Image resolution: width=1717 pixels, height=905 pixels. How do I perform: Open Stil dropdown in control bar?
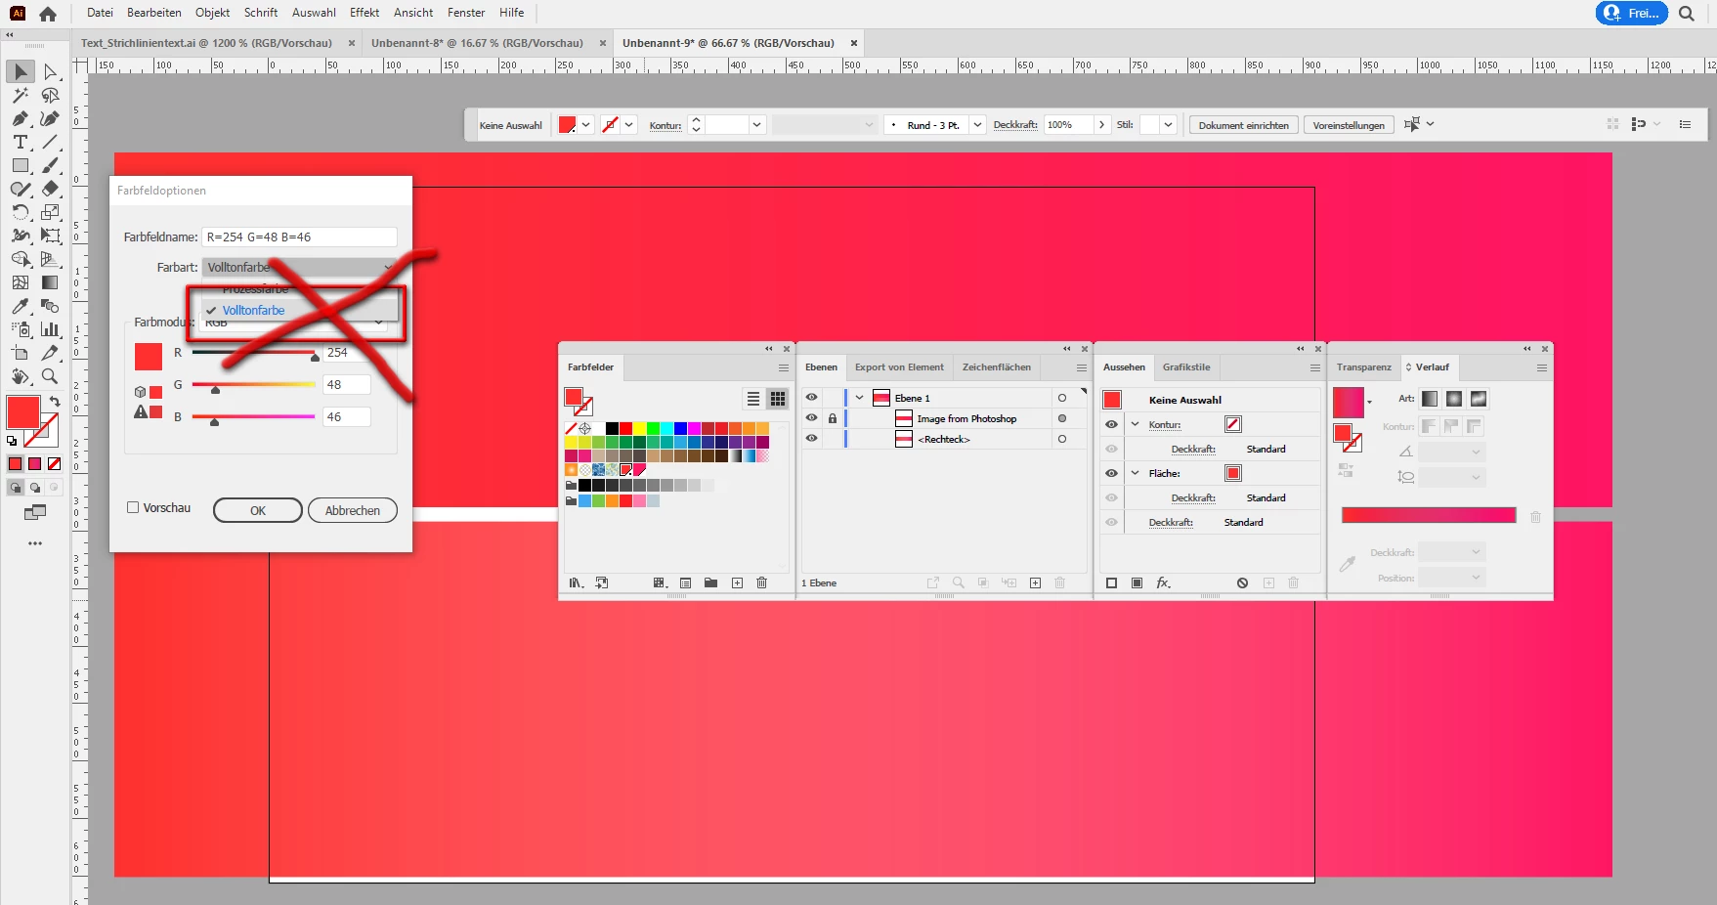pyautogui.click(x=1168, y=125)
